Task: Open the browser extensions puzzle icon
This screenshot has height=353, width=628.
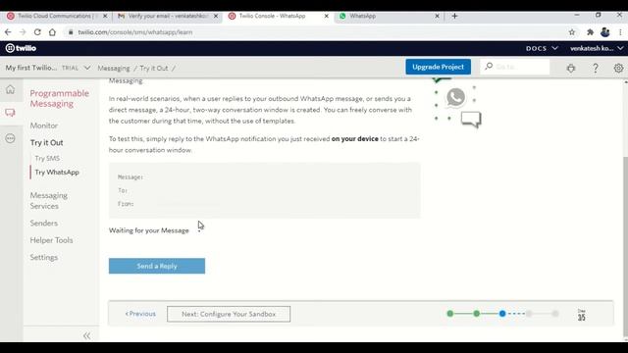Action: click(590, 32)
